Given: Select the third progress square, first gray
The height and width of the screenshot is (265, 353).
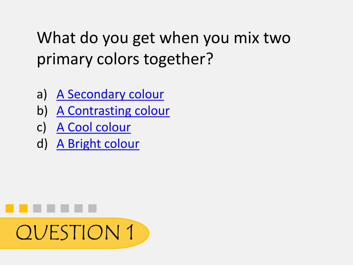Looking at the screenshot, I should (x=37, y=208).
